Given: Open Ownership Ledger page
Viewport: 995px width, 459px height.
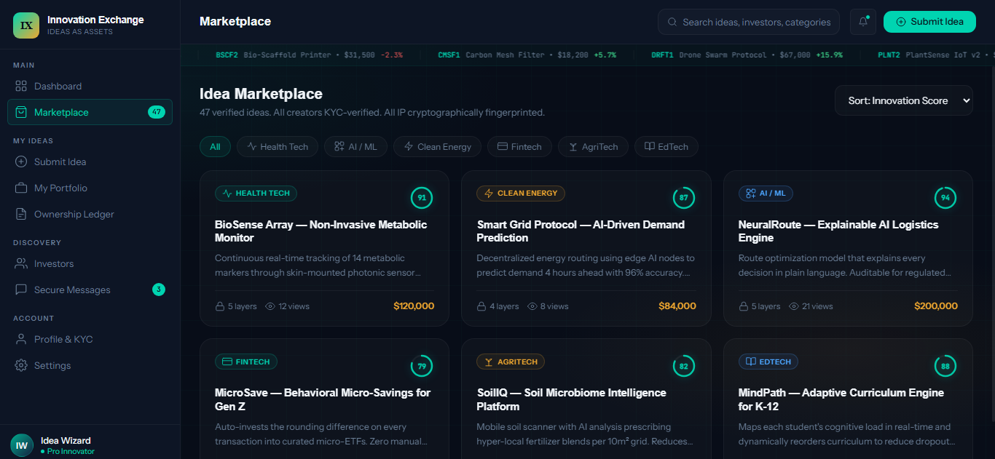Looking at the screenshot, I should [x=90, y=214].
